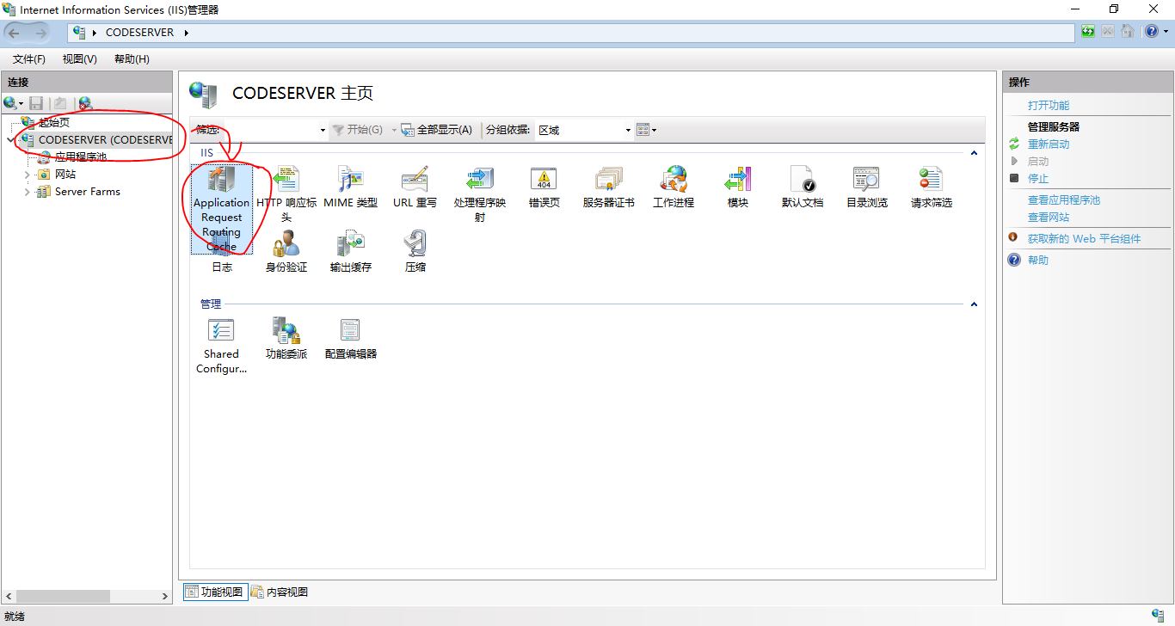Open the 错误页 404 icon
The height and width of the screenshot is (626, 1175).
click(x=544, y=180)
